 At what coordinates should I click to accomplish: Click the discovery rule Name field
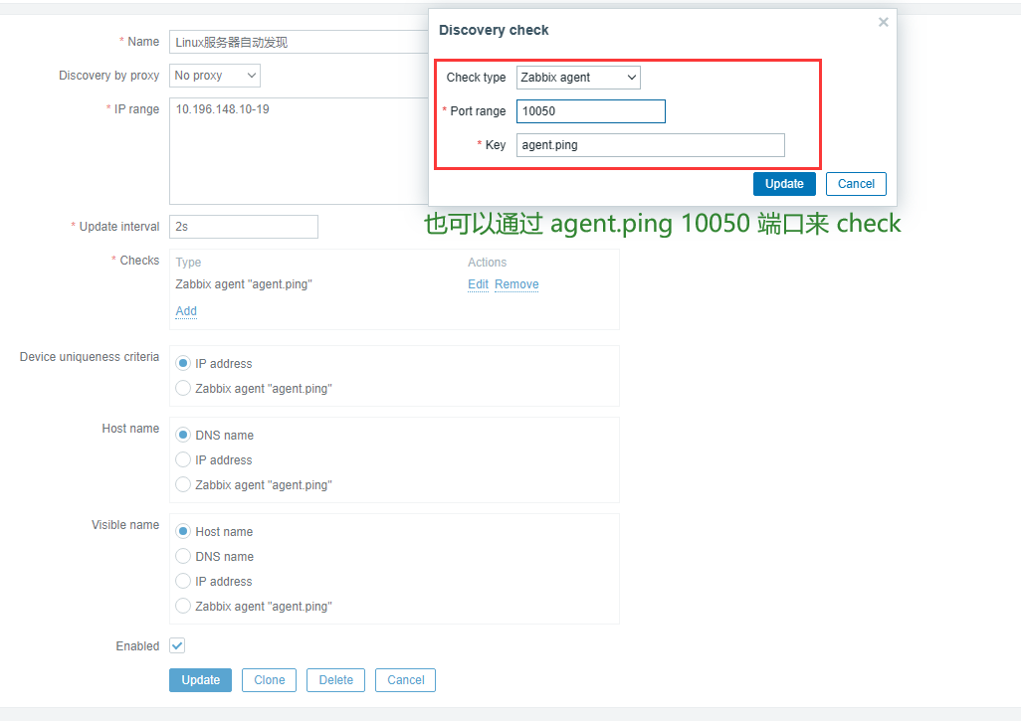299,42
